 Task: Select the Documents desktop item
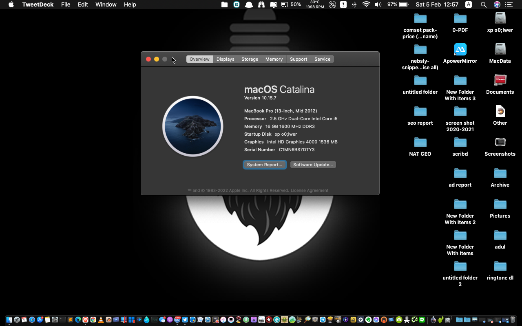coord(500,85)
